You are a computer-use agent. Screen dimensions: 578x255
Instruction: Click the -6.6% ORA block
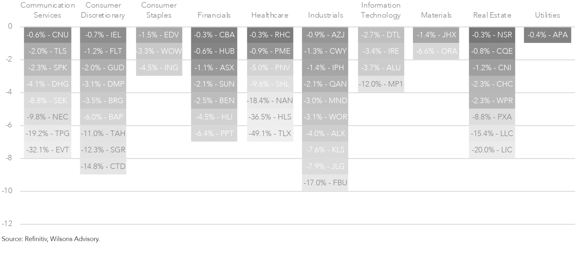click(x=436, y=51)
